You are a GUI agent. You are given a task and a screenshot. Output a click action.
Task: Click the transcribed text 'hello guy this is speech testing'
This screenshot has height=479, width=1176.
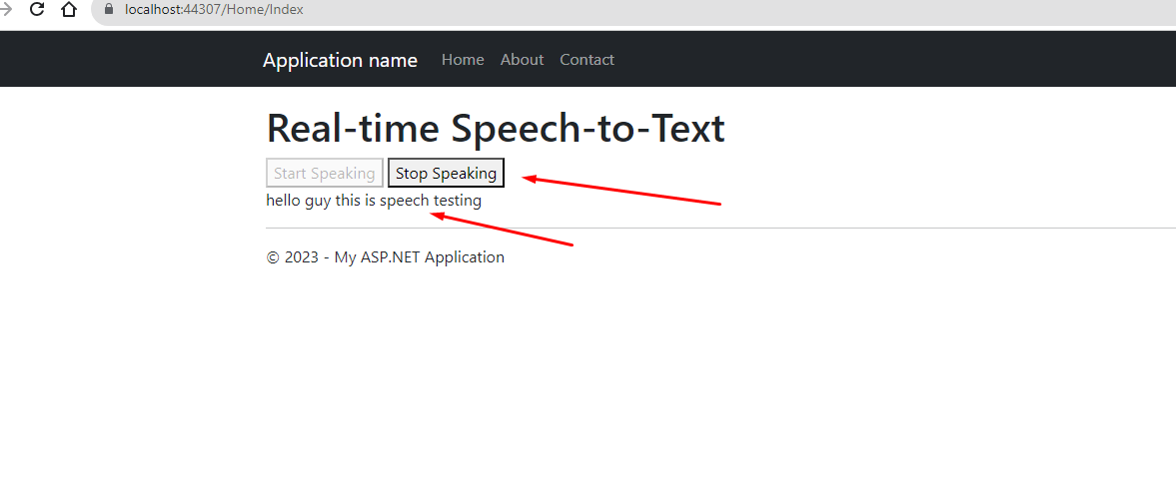(374, 201)
